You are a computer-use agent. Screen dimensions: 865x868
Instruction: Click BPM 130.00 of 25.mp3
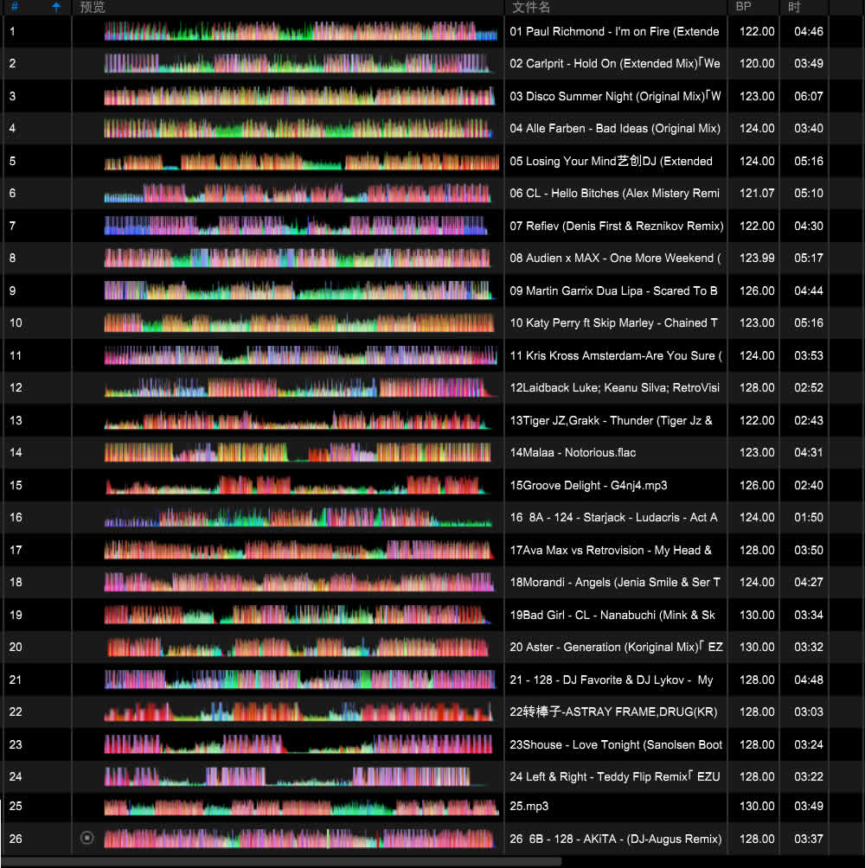(757, 806)
